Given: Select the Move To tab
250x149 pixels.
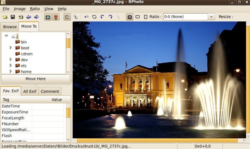Looking at the screenshot, I should tap(29, 26).
